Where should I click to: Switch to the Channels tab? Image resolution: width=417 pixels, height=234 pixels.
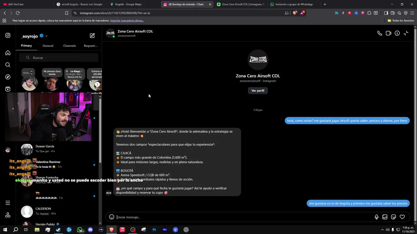click(69, 46)
